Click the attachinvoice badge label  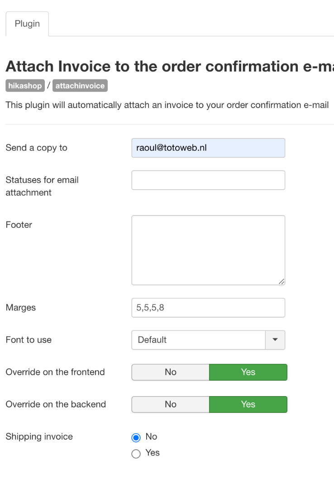coord(80,86)
